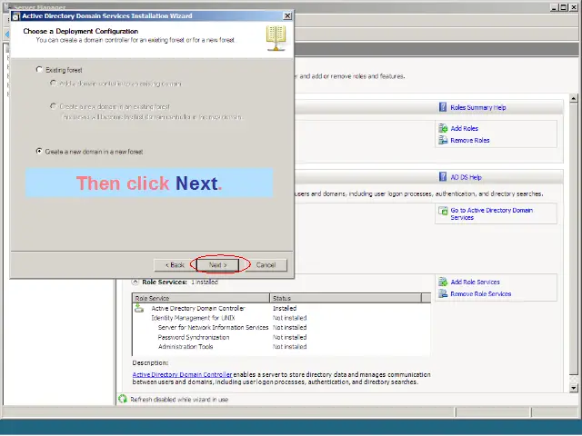Select the Existing forest radio button
The width and height of the screenshot is (582, 436).
39,70
